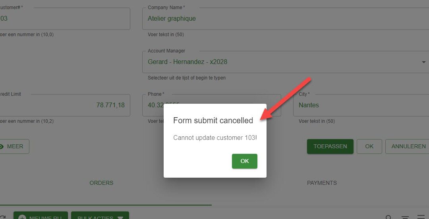This screenshot has height=219, width=429.
Task: Click the TOEPASSEN button
Action: tap(330, 146)
